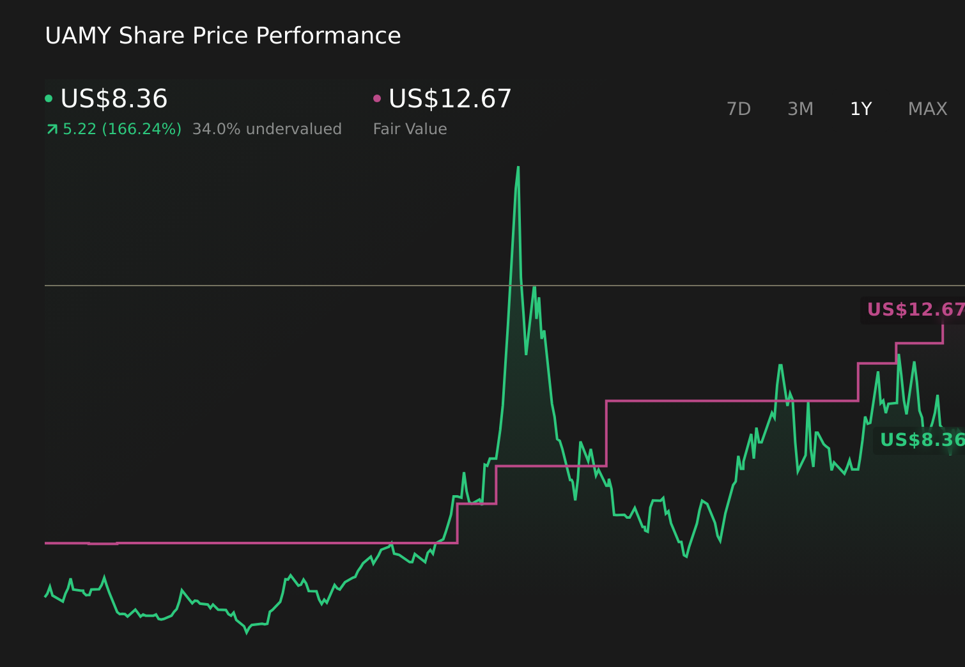The image size is (965, 667).
Task: Switch chart range to 7D
Action: pyautogui.click(x=738, y=109)
